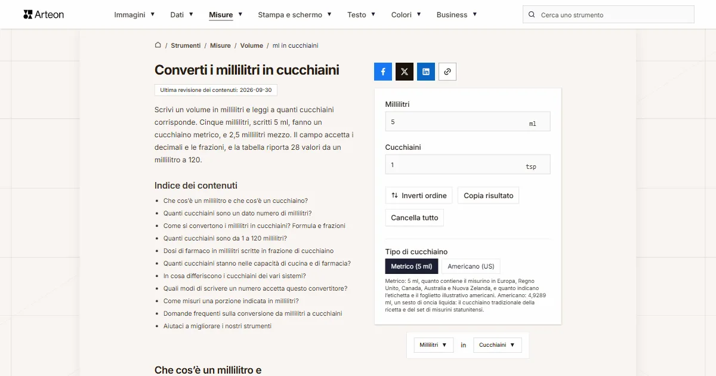Expand the Dati menu
The image size is (716, 376).
click(181, 14)
